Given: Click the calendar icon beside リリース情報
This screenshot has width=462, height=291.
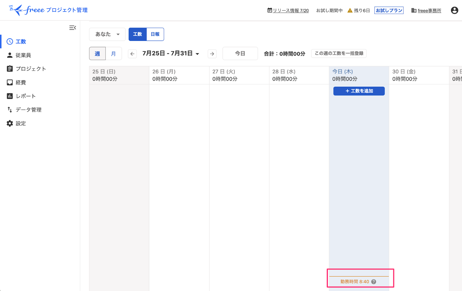Looking at the screenshot, I should click(270, 10).
